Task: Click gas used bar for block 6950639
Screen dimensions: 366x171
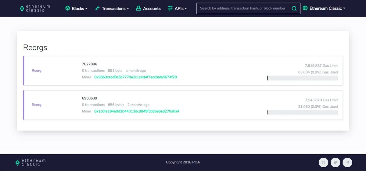Action: (x=303, y=112)
